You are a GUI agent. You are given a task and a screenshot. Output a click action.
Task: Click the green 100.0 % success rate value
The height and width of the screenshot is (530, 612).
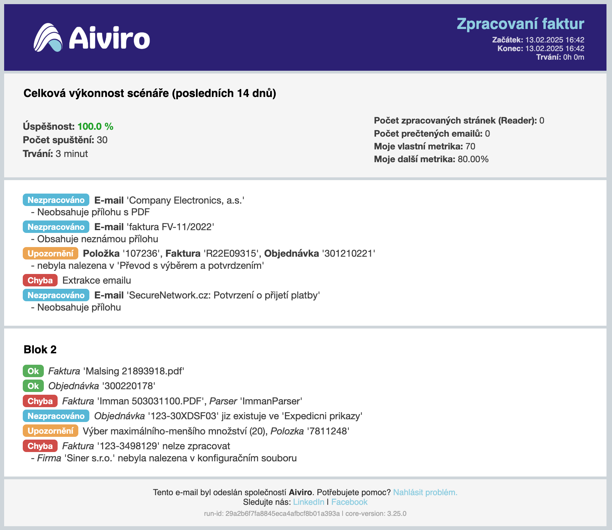pos(95,126)
